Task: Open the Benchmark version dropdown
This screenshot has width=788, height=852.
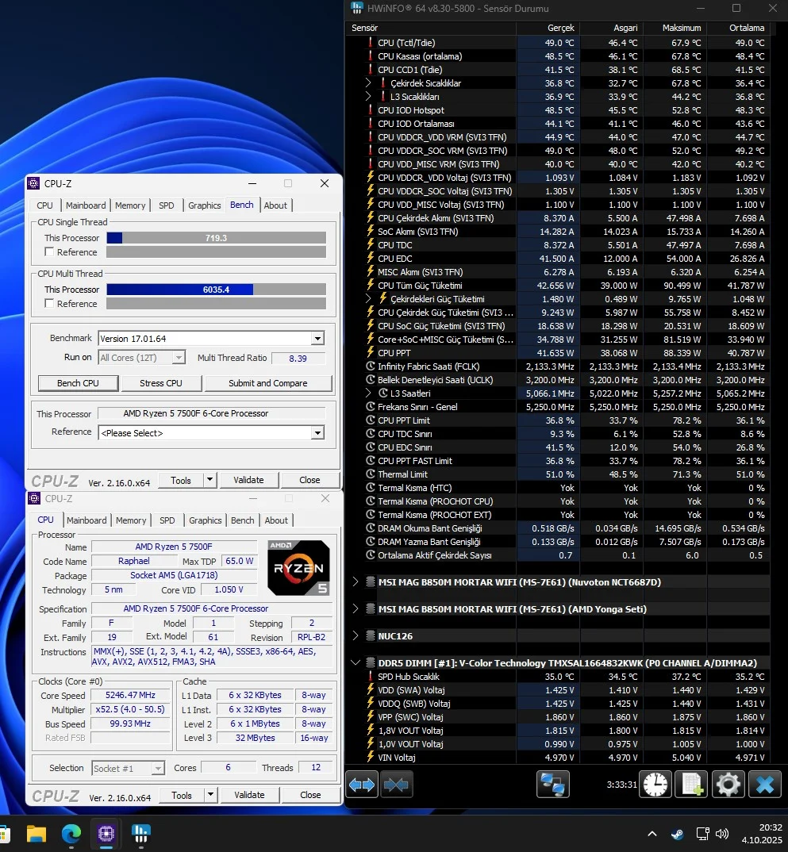Action: point(317,339)
